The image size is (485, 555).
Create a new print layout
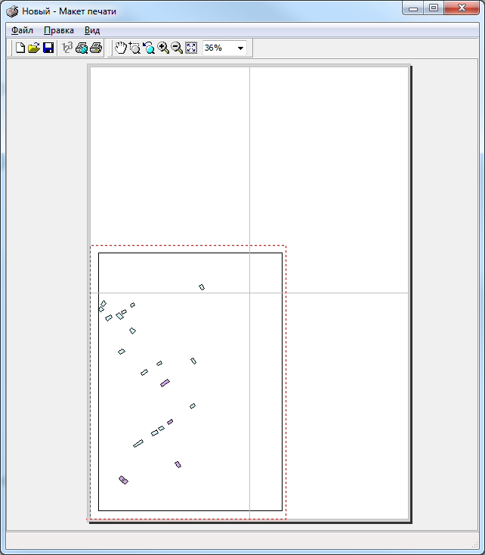(x=20, y=48)
